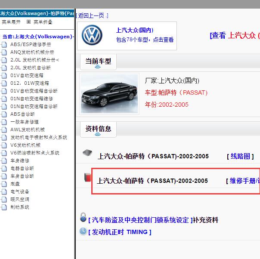
Task: Open the document icon beside 电器自诊断
Action: coord(4,169)
